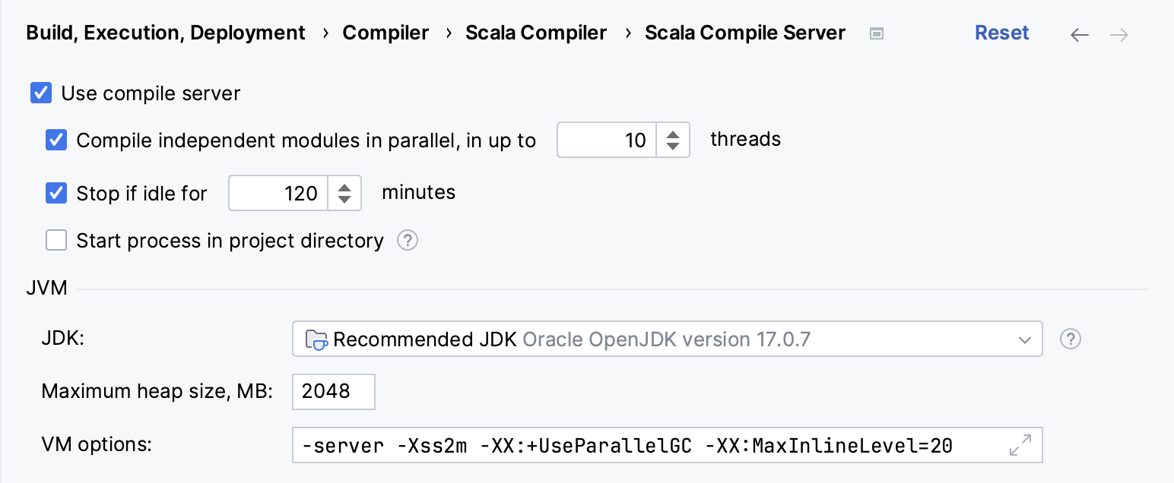The height and width of the screenshot is (483, 1174).
Task: Click the forward navigation arrow
Action: (x=1118, y=34)
